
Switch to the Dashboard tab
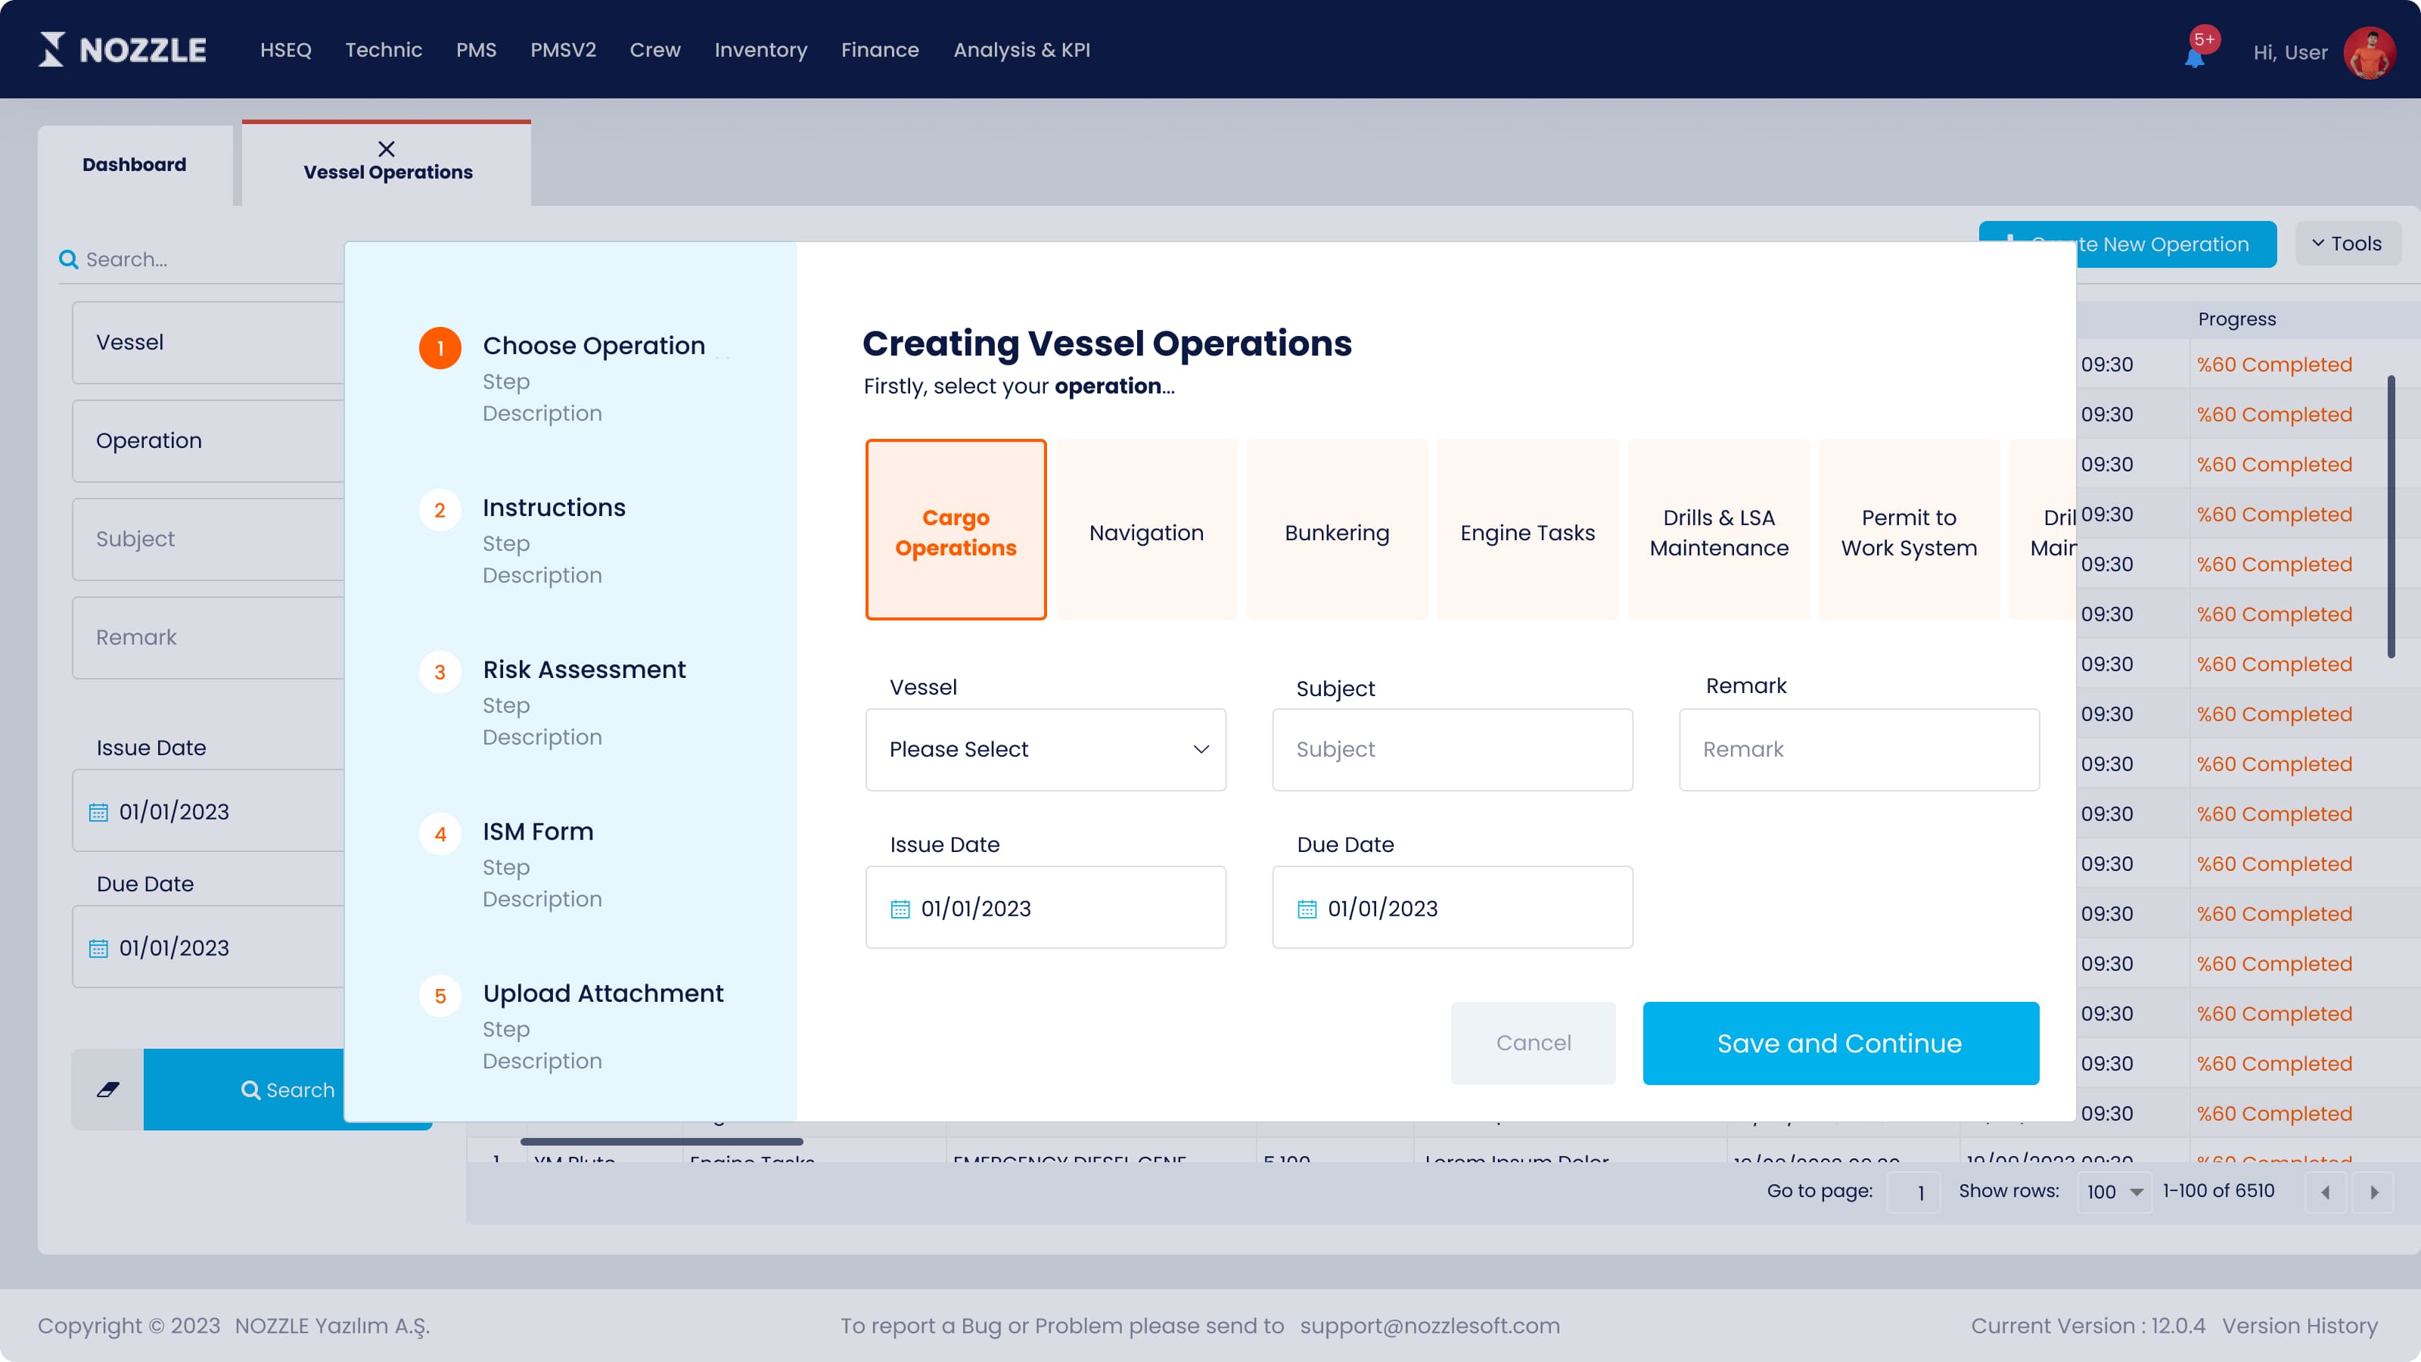coord(135,166)
